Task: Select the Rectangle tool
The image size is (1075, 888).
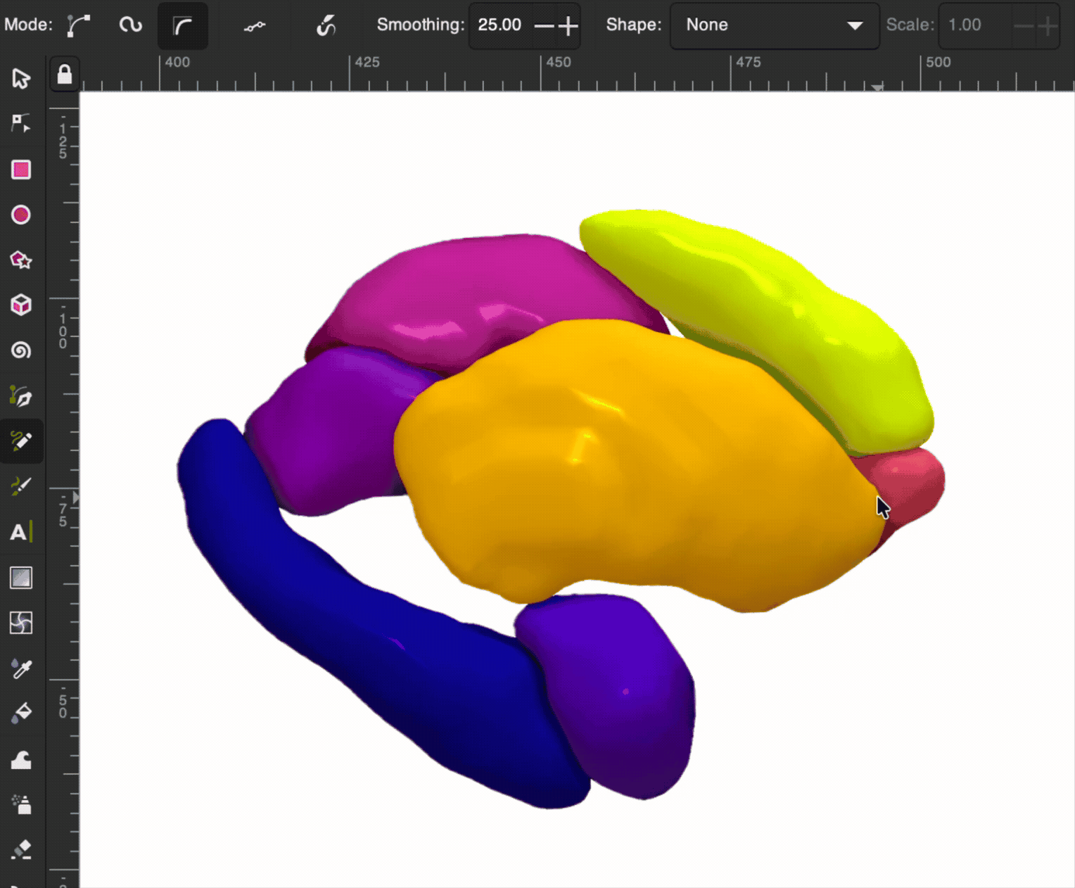Action: [x=21, y=170]
